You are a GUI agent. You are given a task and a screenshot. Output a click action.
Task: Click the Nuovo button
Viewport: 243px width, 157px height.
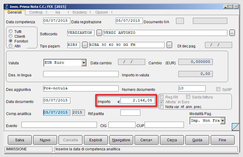[45, 140]
